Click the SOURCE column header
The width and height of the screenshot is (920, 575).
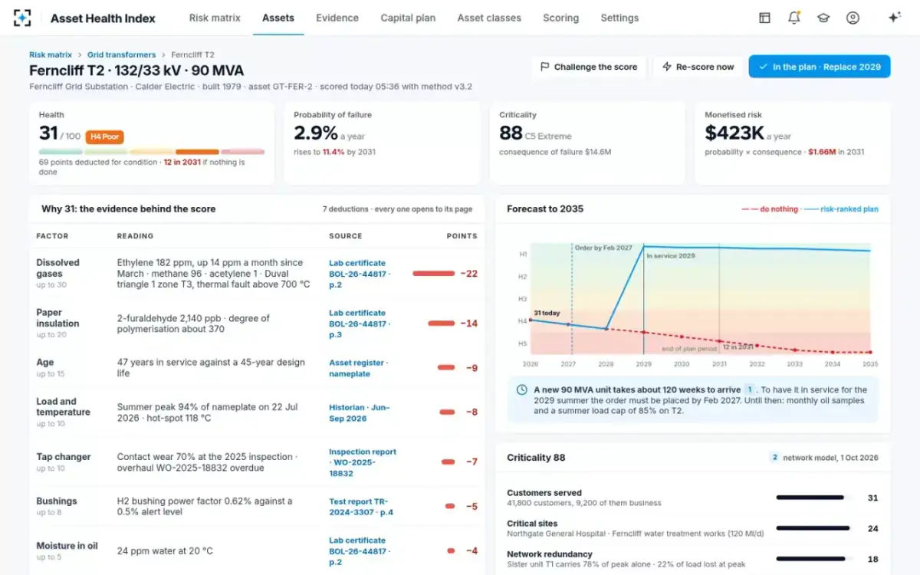click(x=346, y=236)
